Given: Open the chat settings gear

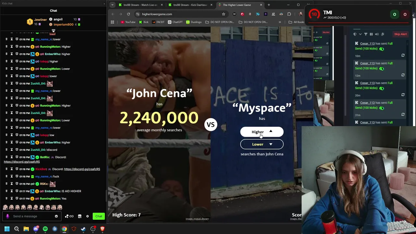Looking at the screenshot, I should click(x=87, y=216).
